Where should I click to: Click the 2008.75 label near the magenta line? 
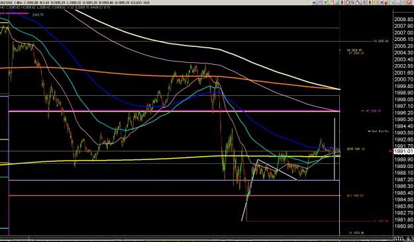(x=38, y=15)
